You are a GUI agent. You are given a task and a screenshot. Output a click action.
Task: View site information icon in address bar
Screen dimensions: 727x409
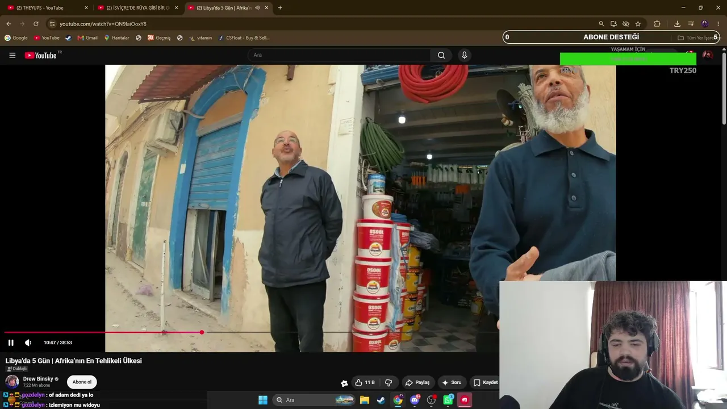52,24
